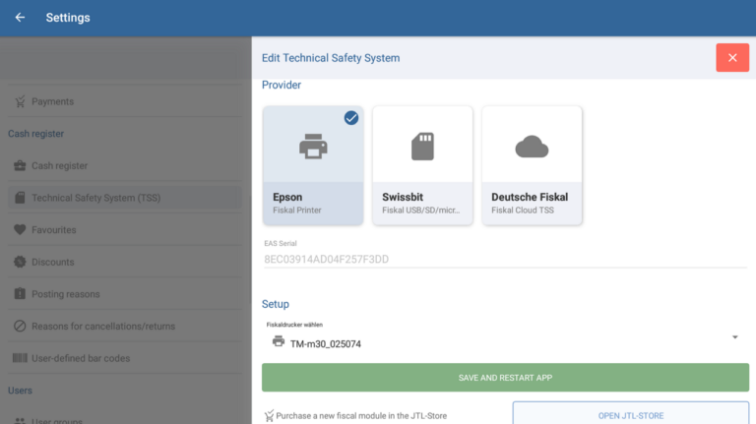Click the cancellations/returns prohibited icon
Viewport: 756px width, 424px height.
coord(20,326)
